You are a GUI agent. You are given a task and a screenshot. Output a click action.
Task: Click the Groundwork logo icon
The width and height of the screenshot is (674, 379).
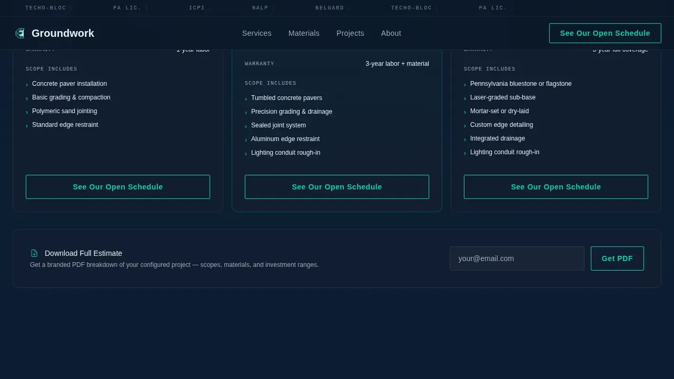(x=20, y=33)
